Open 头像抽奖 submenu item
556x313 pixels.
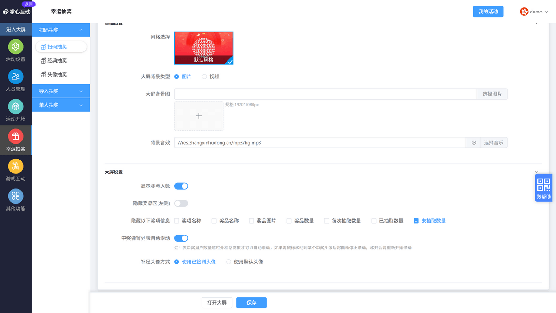pyautogui.click(x=61, y=75)
